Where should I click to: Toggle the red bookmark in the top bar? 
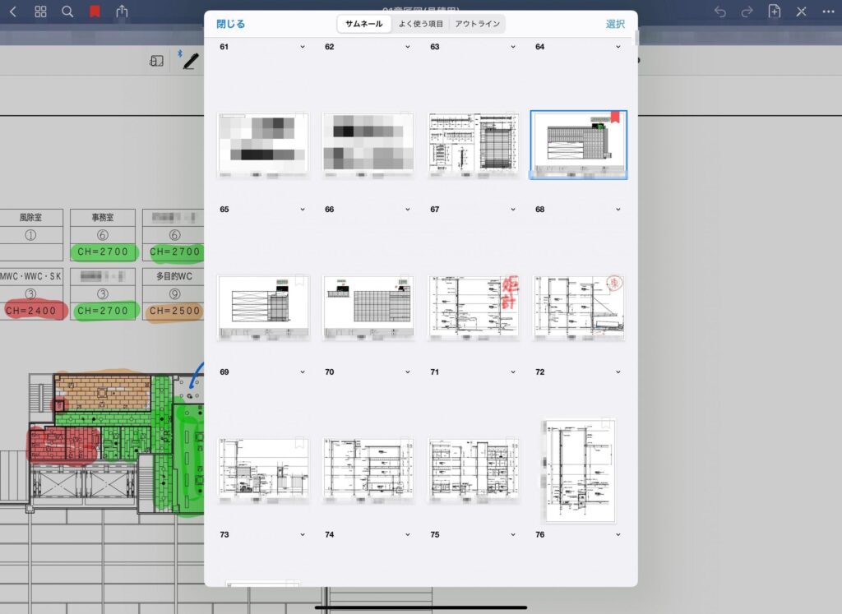tap(95, 12)
